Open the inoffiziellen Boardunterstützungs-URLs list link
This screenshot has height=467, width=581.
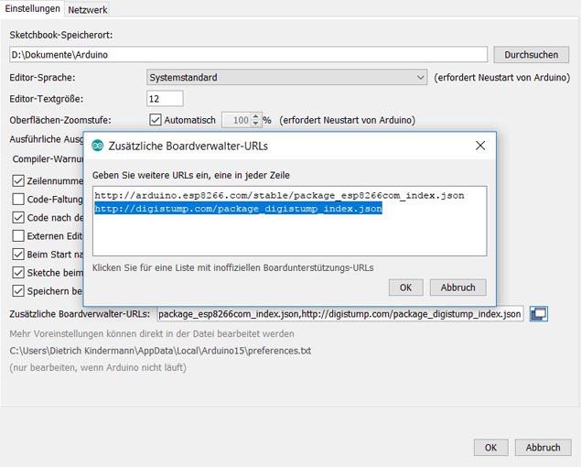[232, 267]
